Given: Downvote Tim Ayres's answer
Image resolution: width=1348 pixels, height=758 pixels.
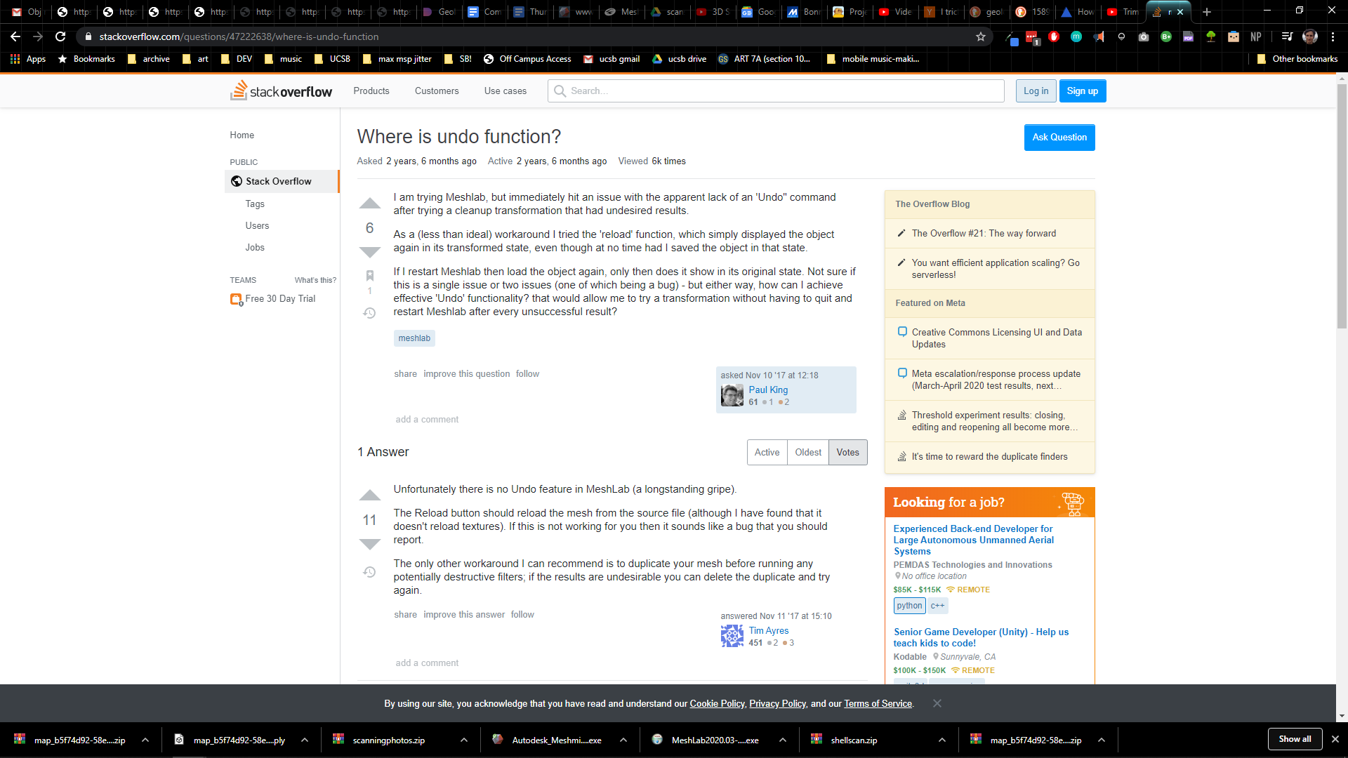Looking at the screenshot, I should 369,543.
